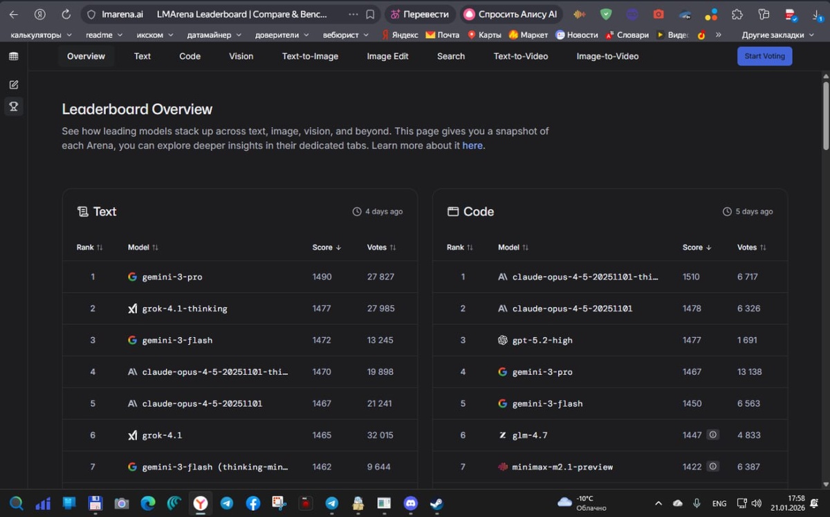
Task: Open the Маркет bookmark
Action: 528,35
